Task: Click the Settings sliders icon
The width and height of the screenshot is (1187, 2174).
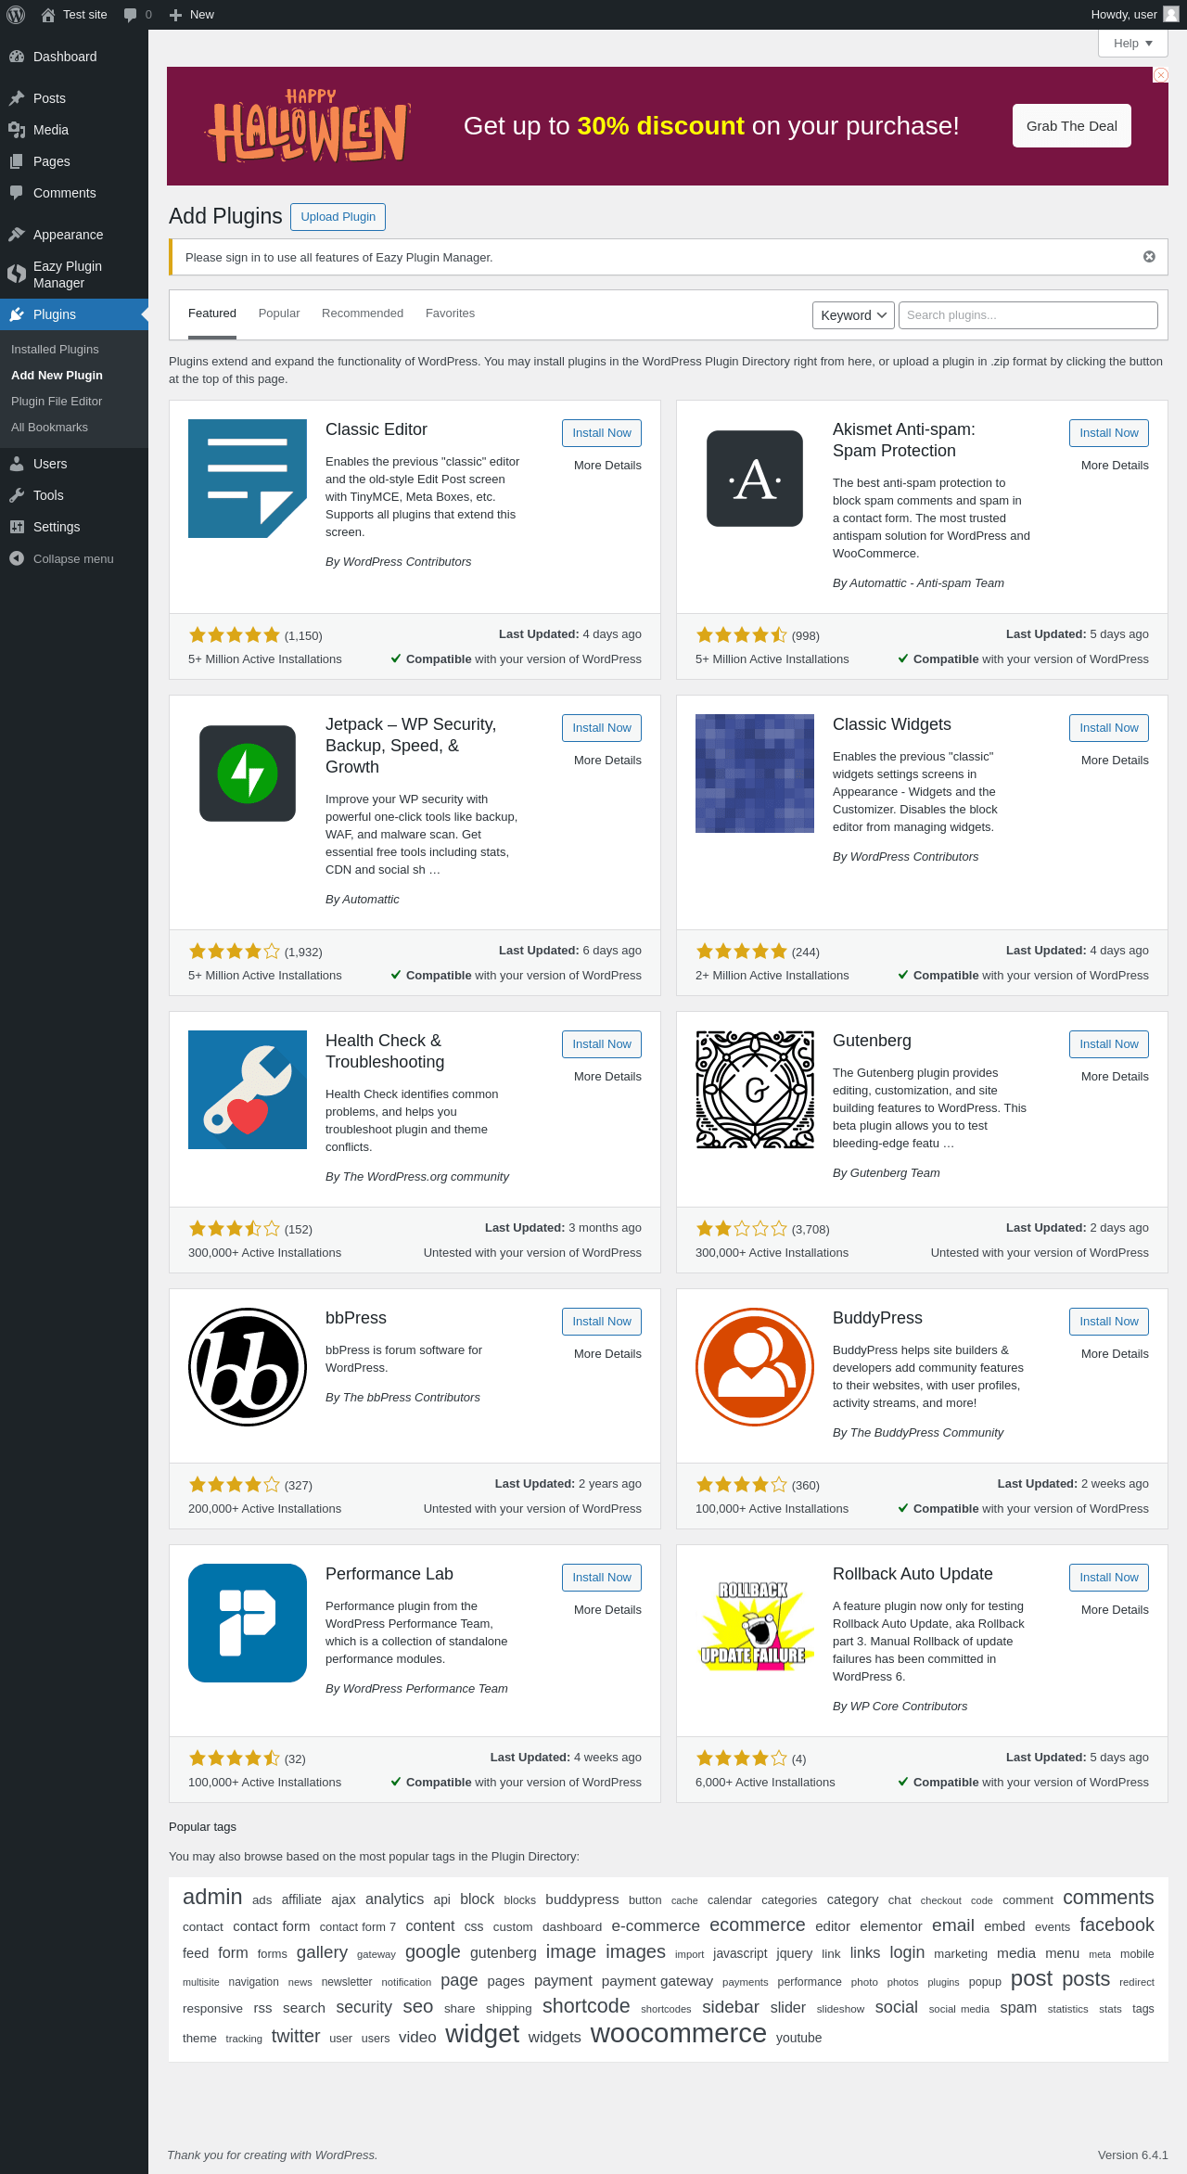Action: coord(17,527)
